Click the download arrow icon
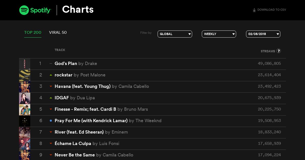Viewport: 305px width, 160px height. point(254,10)
